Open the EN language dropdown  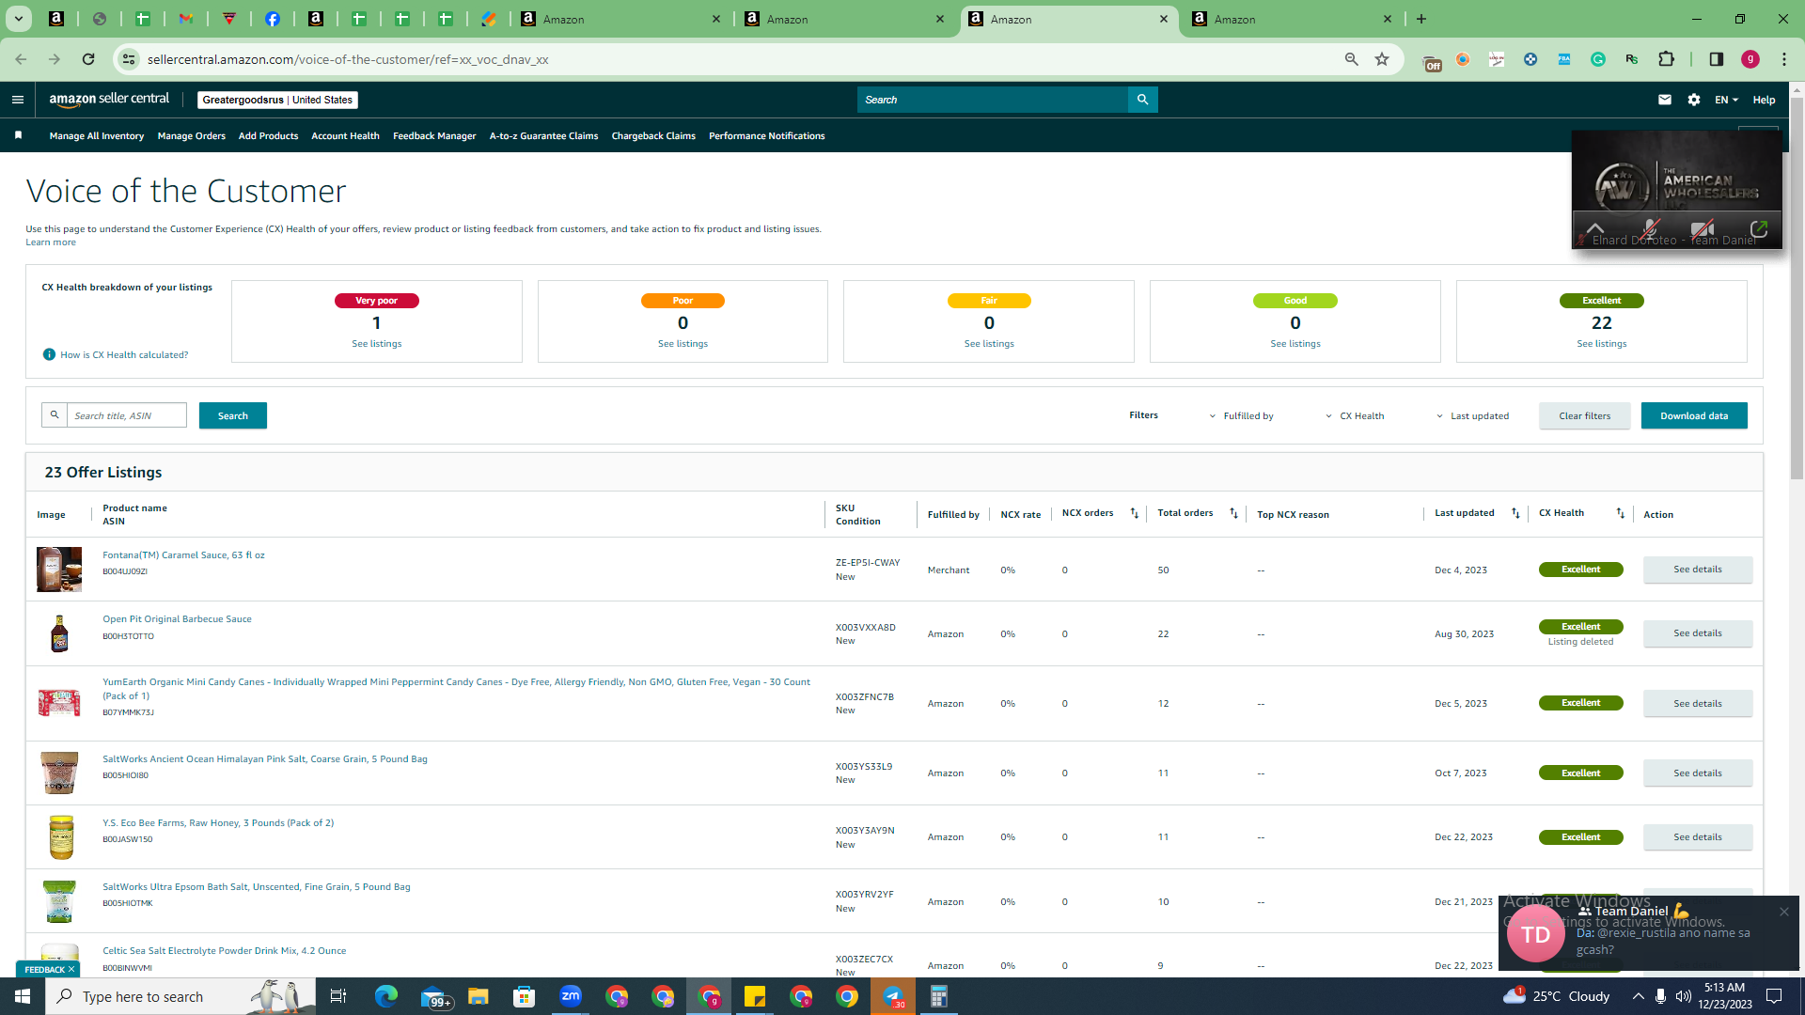[1726, 100]
